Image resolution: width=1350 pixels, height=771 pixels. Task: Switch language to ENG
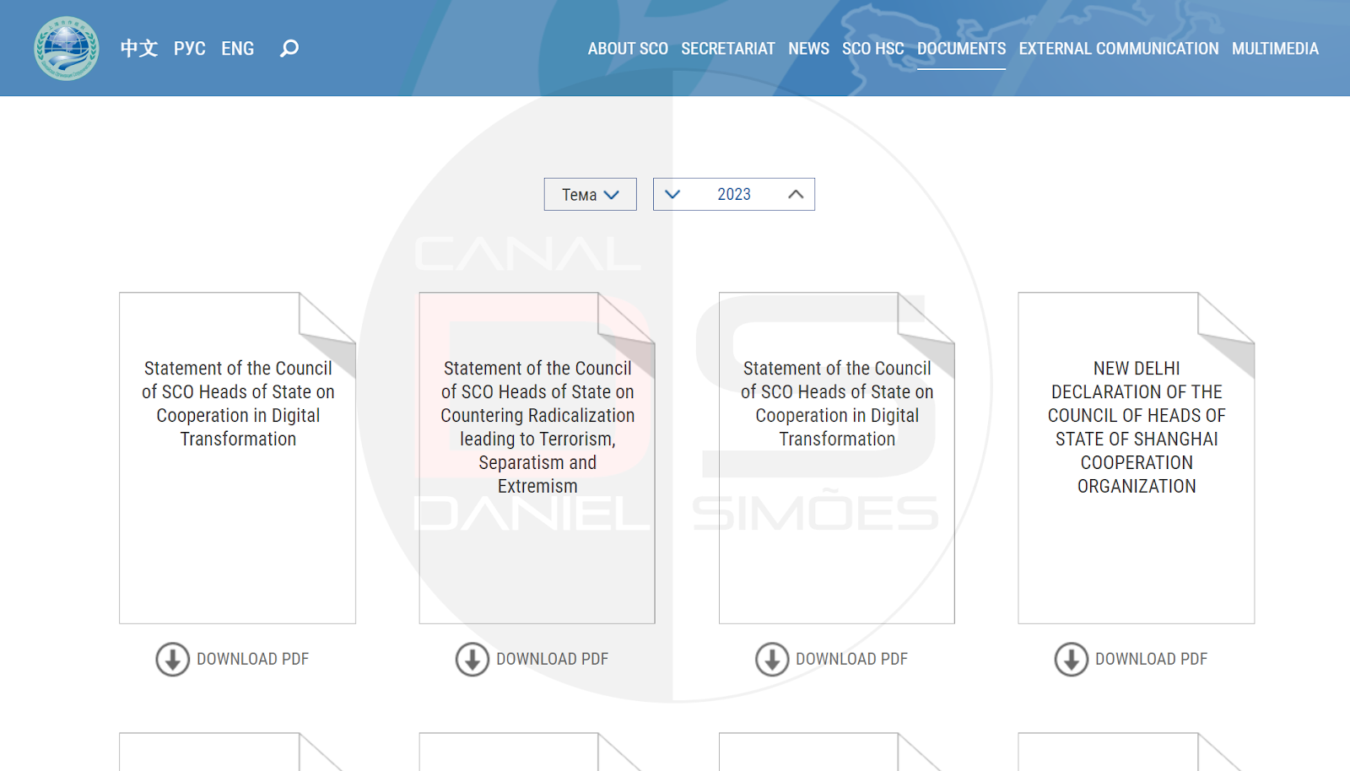[238, 49]
